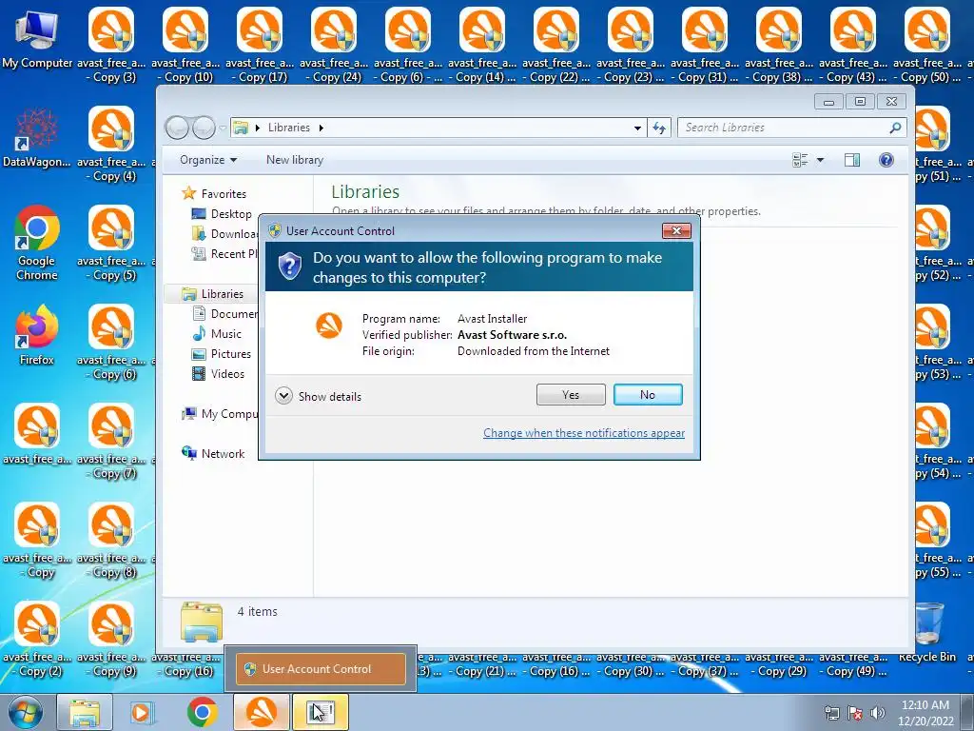Open the Recycle Bin desktop icon
The image size is (974, 731).
tap(927, 631)
